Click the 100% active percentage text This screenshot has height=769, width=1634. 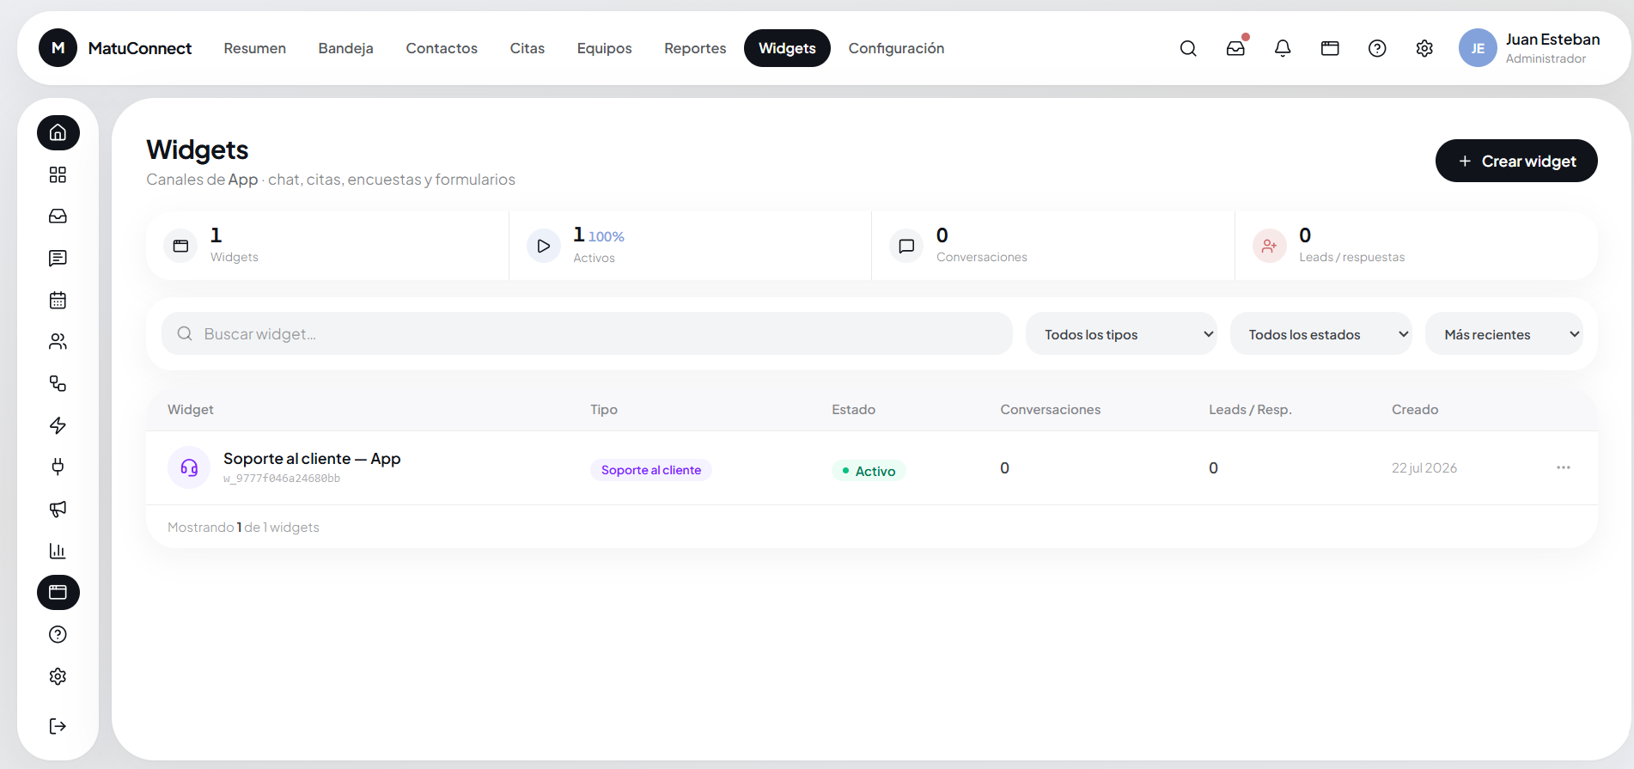coord(607,236)
